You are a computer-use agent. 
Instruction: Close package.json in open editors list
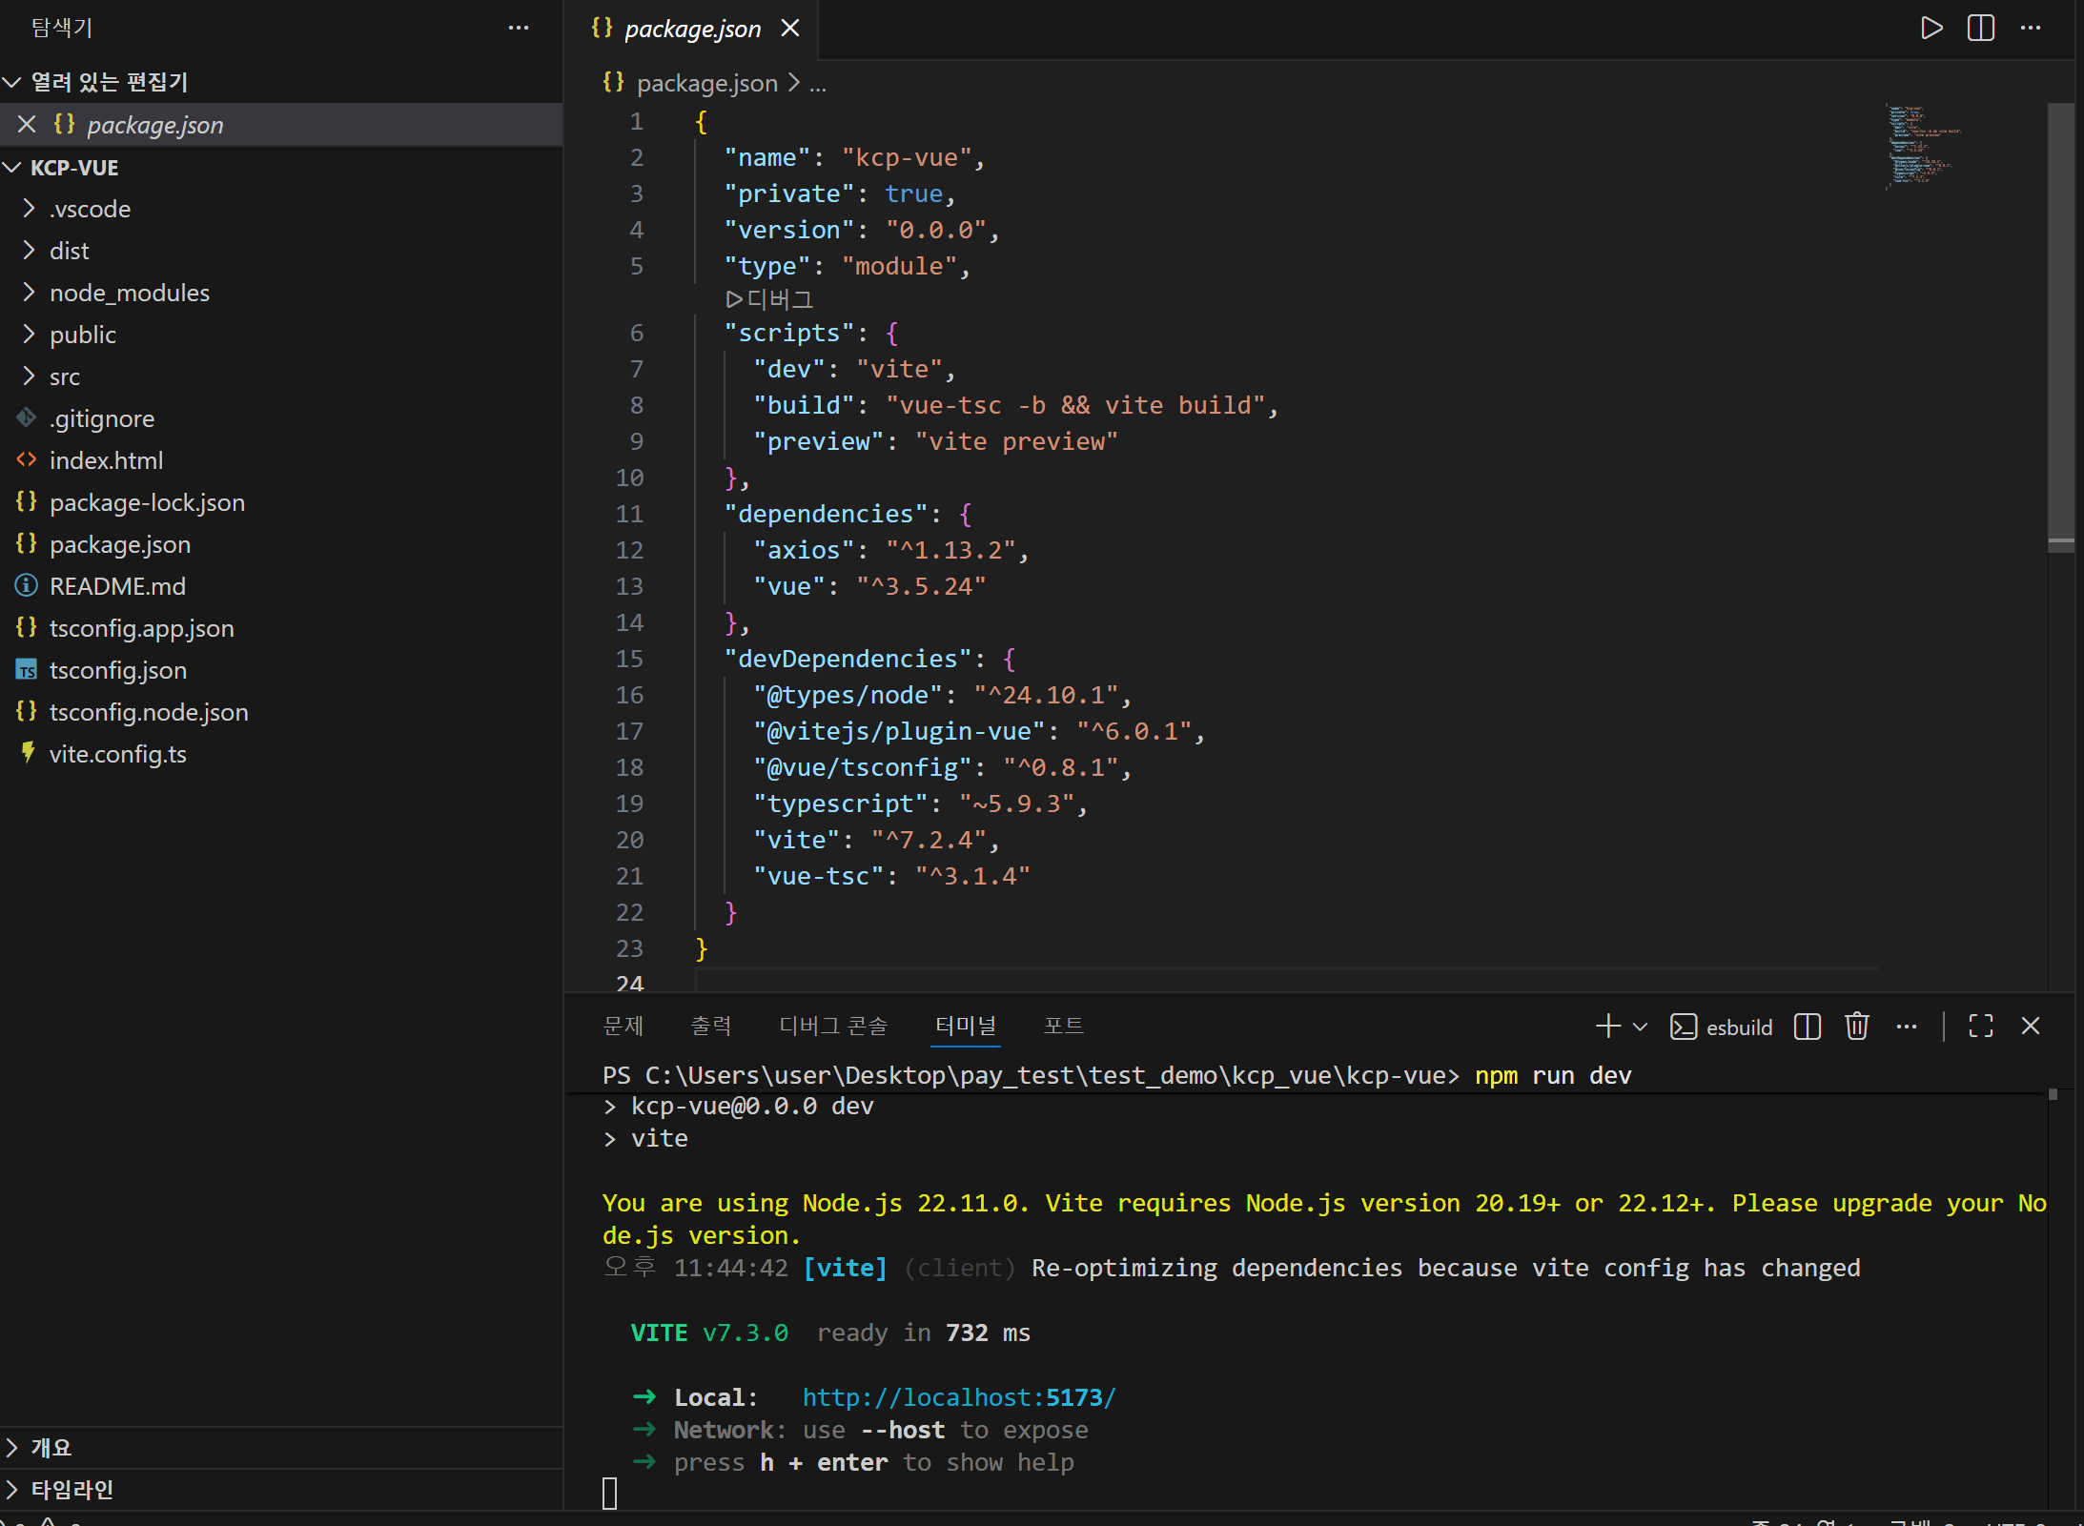(27, 125)
